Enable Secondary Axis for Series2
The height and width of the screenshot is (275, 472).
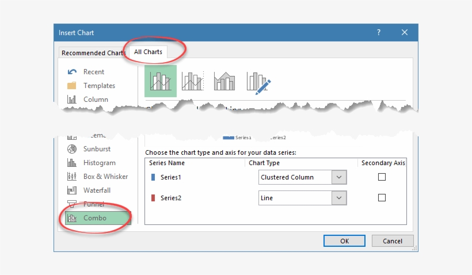pos(382,198)
